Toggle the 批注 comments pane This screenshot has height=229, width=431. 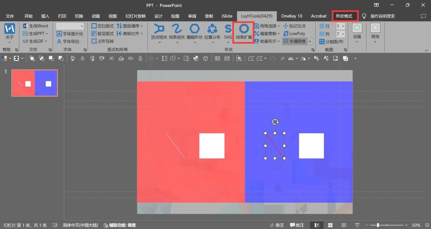(x=297, y=225)
